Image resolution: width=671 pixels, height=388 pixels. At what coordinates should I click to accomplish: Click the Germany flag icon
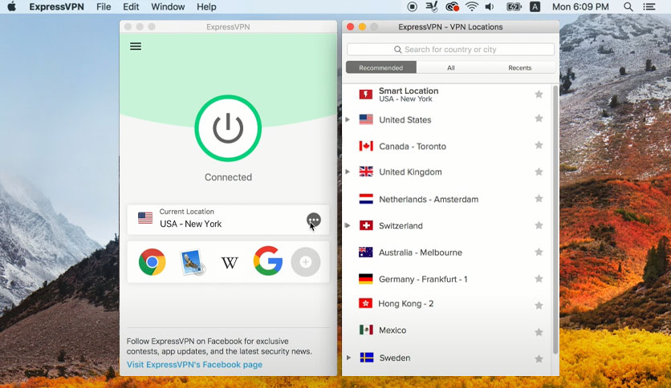pyautogui.click(x=366, y=279)
